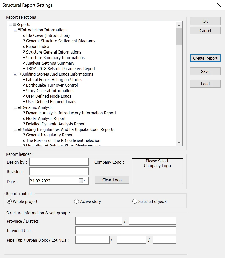Focus the Pipe Tap input field

[x=93, y=240]
